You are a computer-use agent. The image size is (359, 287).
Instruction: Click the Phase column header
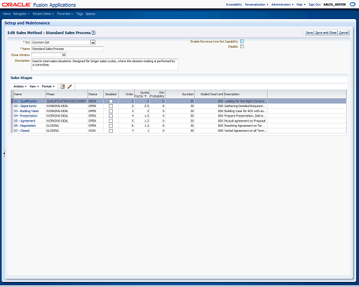[67, 94]
